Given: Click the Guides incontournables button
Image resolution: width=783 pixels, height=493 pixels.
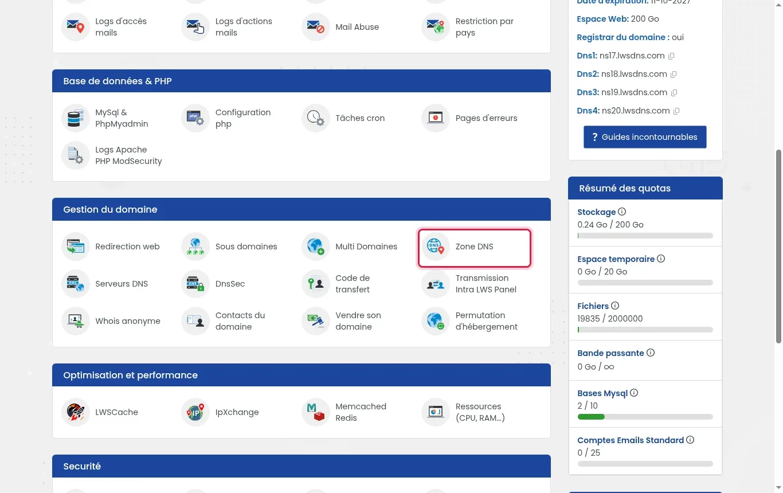Looking at the screenshot, I should [645, 137].
